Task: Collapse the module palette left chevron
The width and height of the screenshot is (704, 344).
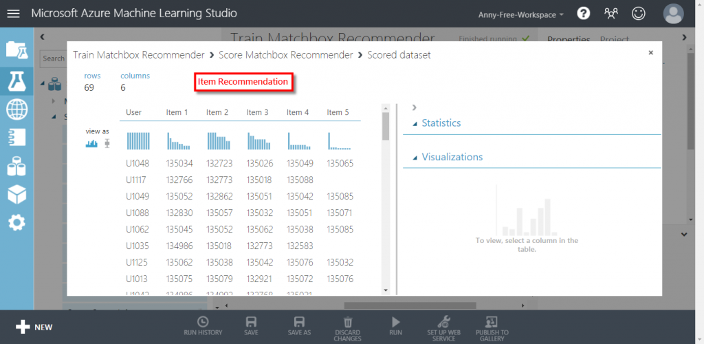Action: pos(42,37)
